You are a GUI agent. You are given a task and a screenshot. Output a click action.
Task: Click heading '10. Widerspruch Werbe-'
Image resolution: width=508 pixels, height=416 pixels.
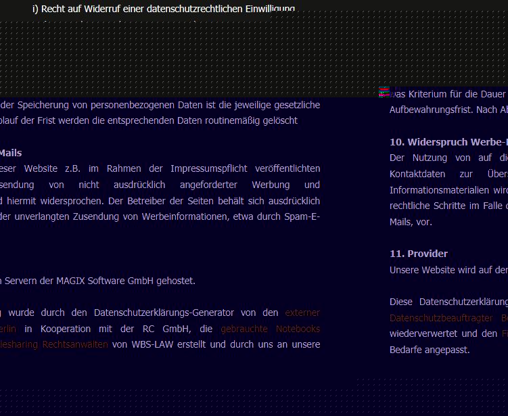click(448, 142)
